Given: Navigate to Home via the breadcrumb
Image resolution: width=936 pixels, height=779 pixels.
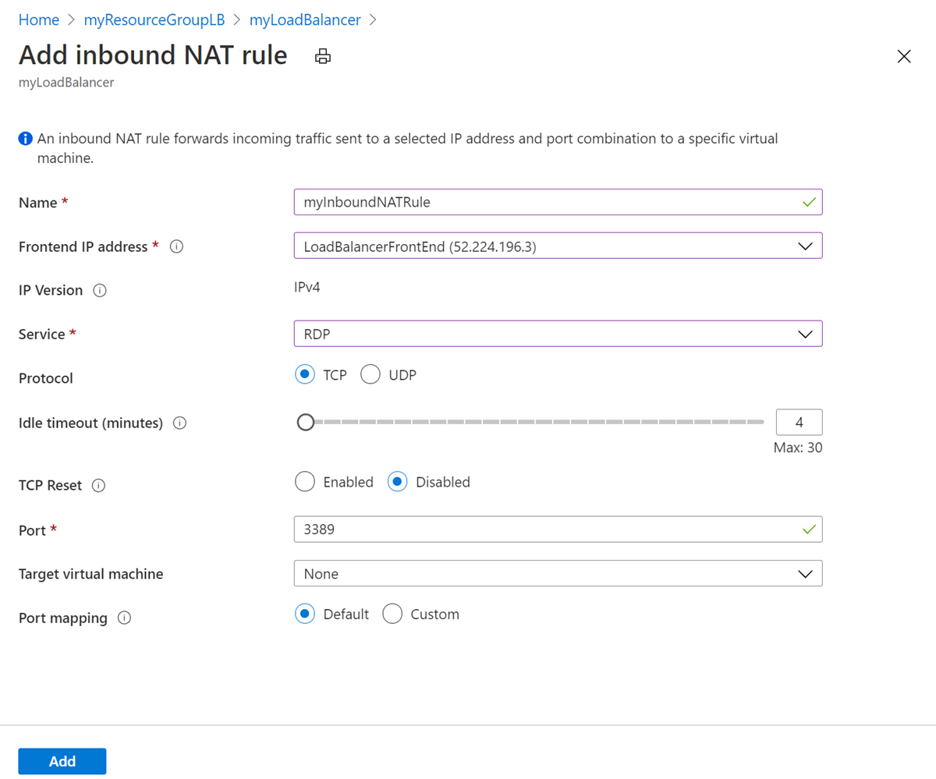Looking at the screenshot, I should tap(38, 19).
